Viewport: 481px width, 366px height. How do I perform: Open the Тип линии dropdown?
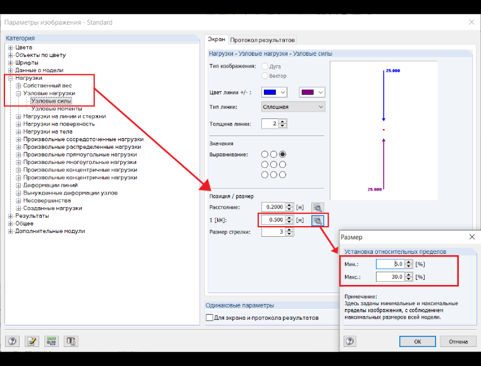tap(293, 107)
